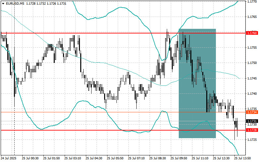Click the 25 Jul 07:10 time label
The width and height of the screenshot is (259, 162).
click(136, 158)
